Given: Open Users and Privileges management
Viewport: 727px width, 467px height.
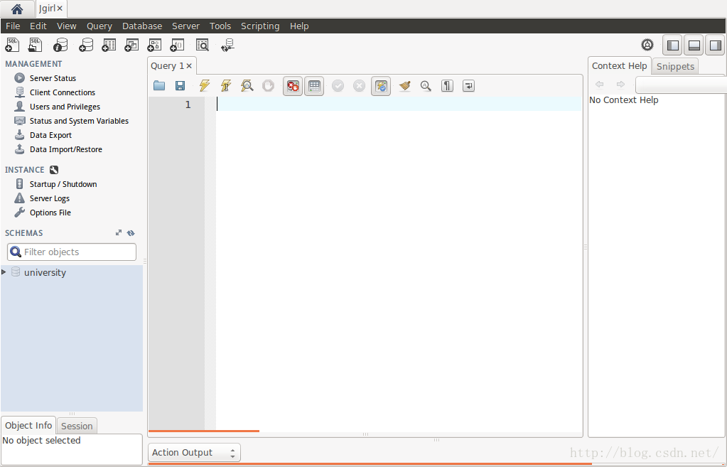Looking at the screenshot, I should (65, 107).
